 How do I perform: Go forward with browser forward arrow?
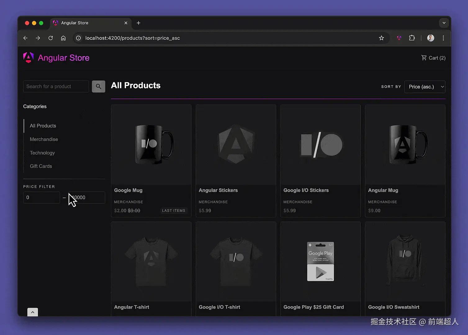(x=38, y=38)
